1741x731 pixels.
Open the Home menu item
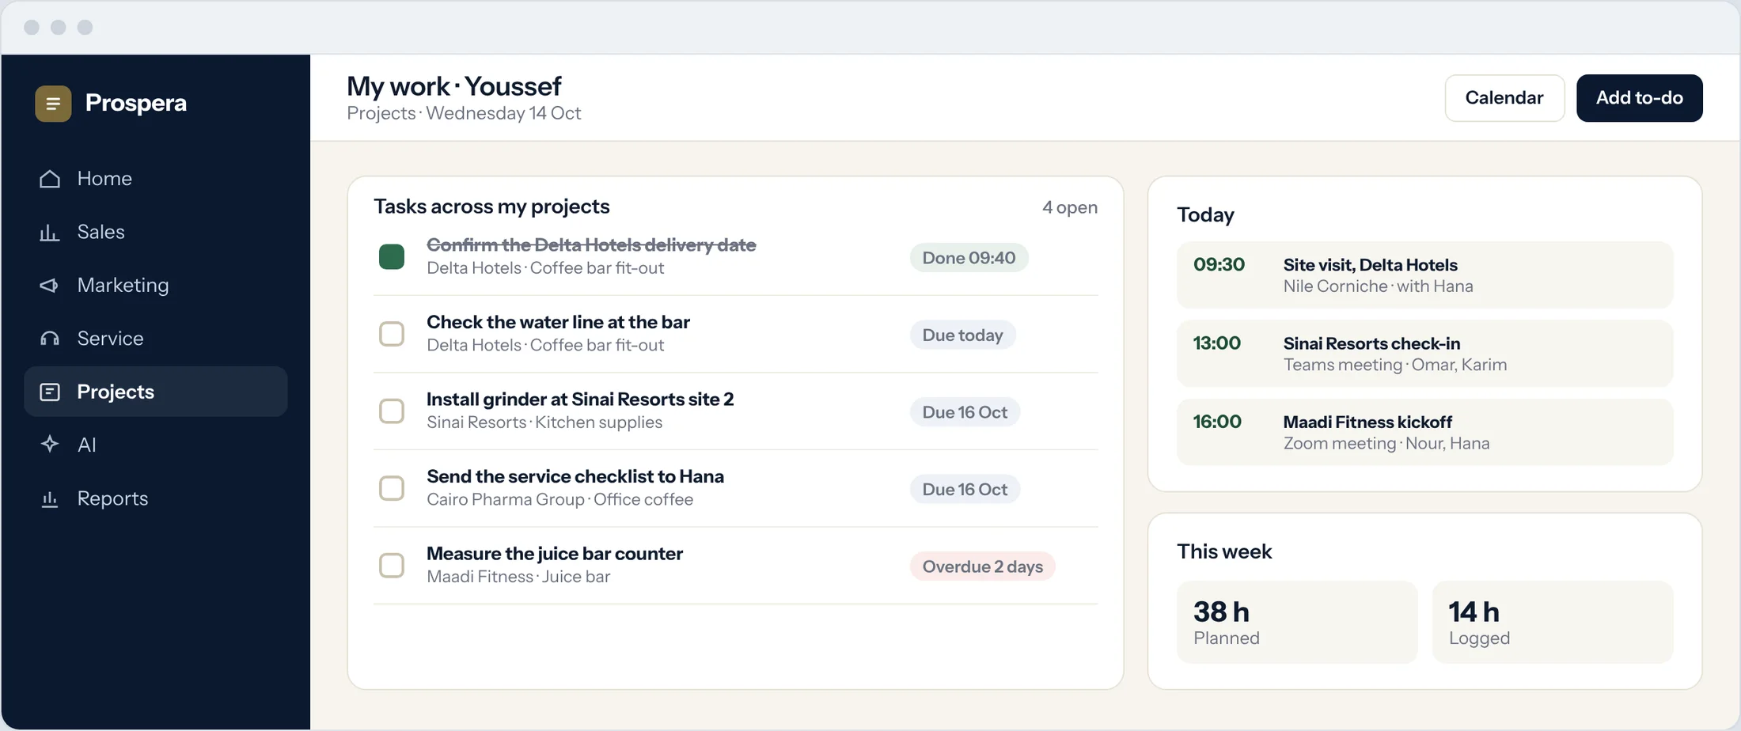(156, 179)
